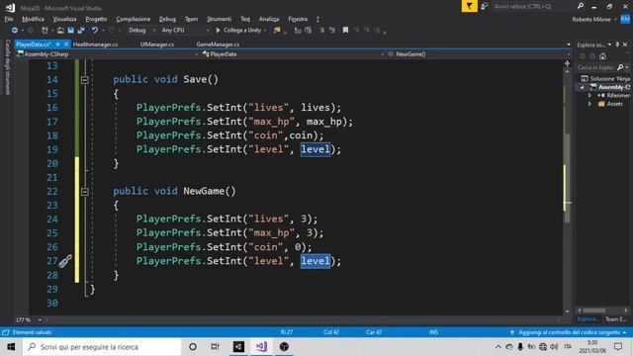Open the Casella degli strumenti side tab
This screenshot has width=633, height=356.
tap(7, 67)
